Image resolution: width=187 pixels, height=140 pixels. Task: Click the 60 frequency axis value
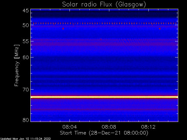point(26,57)
